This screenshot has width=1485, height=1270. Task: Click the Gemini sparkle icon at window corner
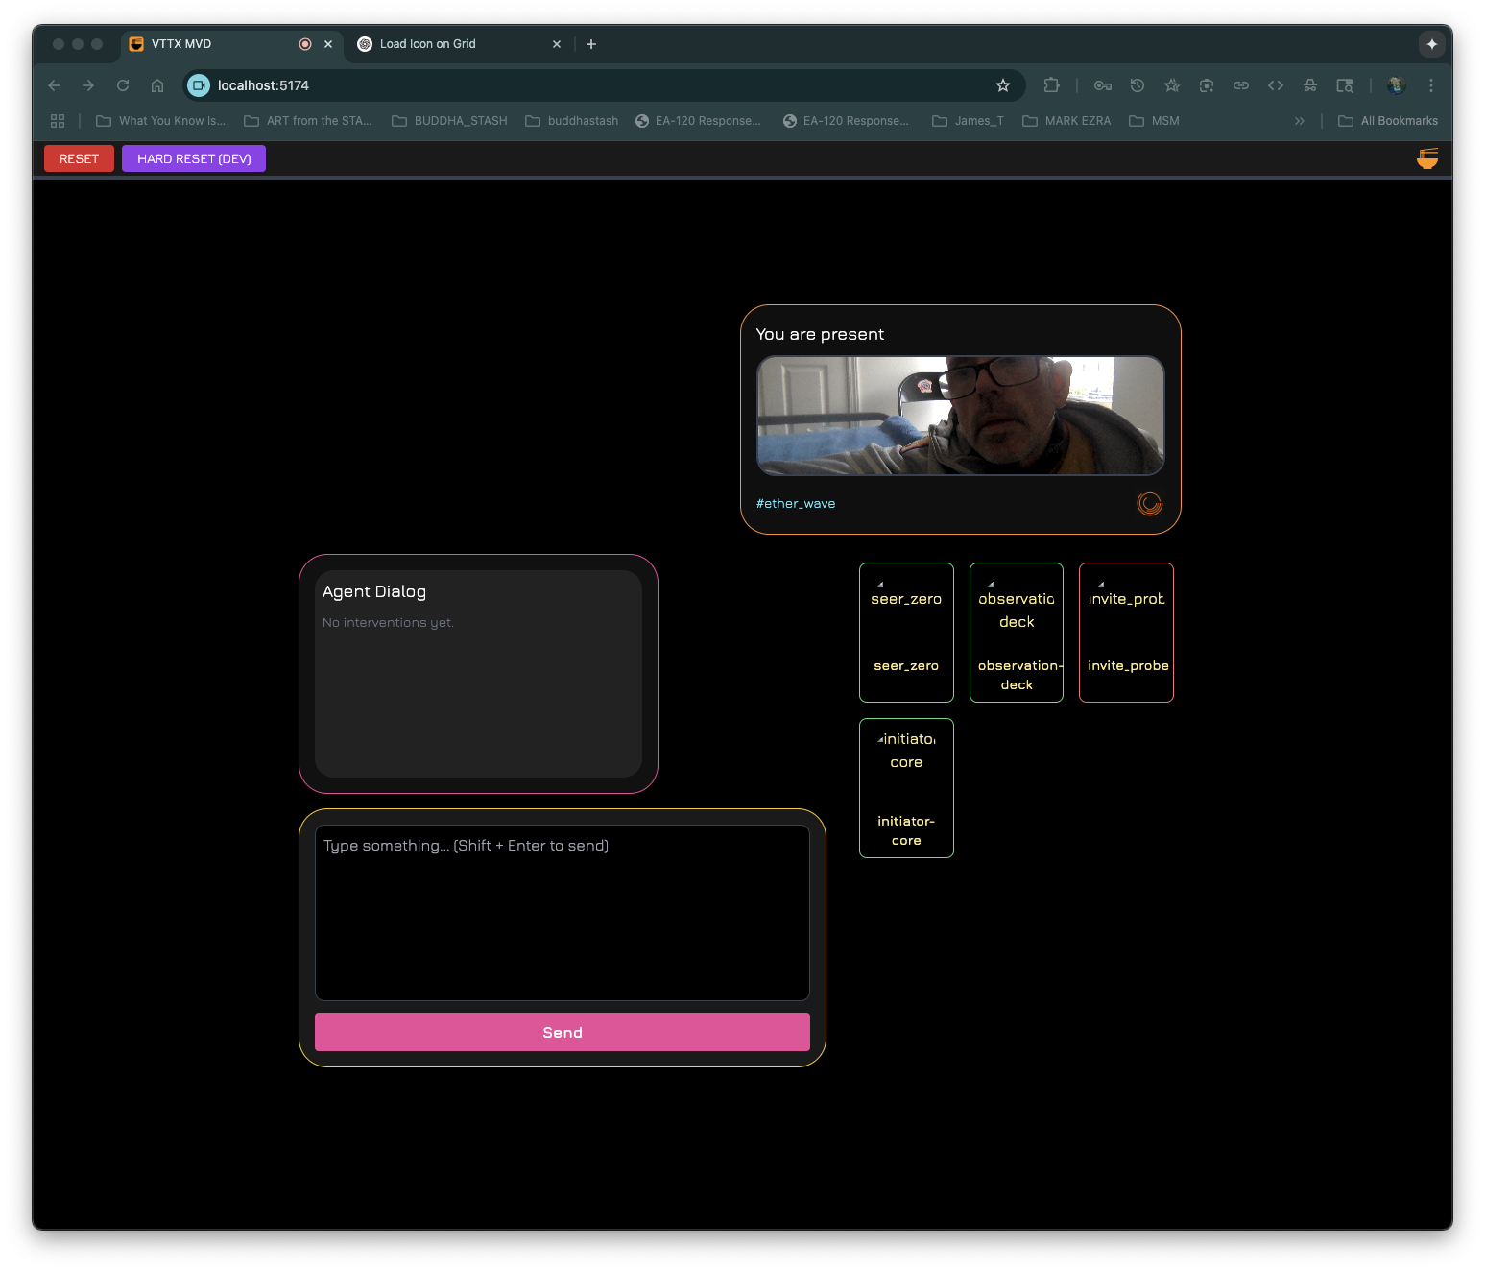click(x=1431, y=44)
